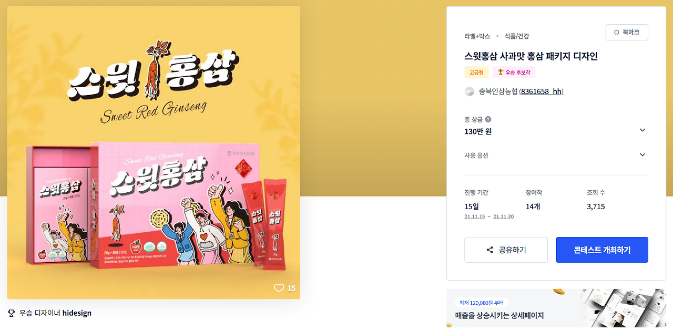This screenshot has height=331, width=673.
Task: Expand the 사용 옵션 chevron
Action: pos(642,154)
